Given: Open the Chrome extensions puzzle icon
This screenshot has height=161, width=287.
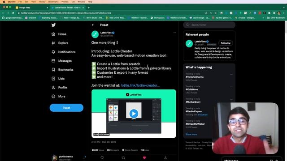Looking at the screenshot, I should (x=269, y=13).
